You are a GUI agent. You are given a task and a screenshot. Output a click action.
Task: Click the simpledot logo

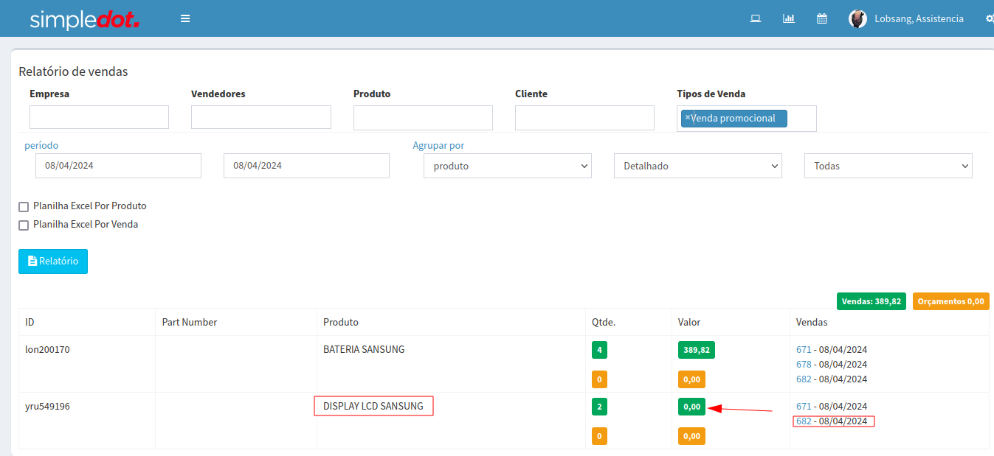pyautogui.click(x=84, y=20)
